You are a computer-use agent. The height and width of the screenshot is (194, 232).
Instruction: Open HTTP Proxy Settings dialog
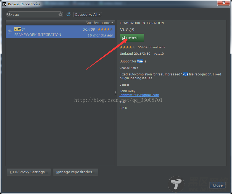(x=29, y=172)
